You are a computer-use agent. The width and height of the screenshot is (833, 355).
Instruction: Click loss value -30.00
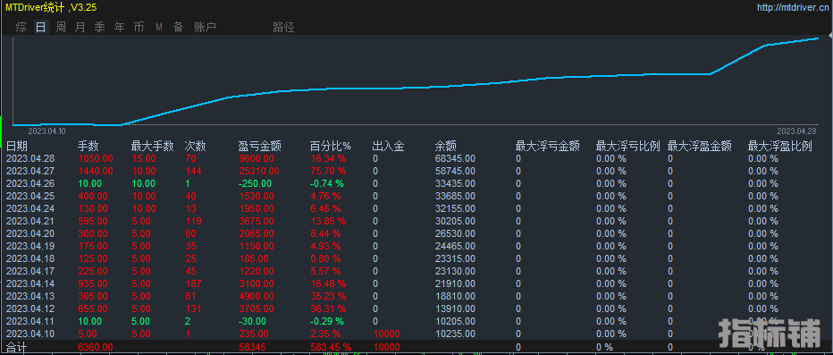tap(253, 321)
